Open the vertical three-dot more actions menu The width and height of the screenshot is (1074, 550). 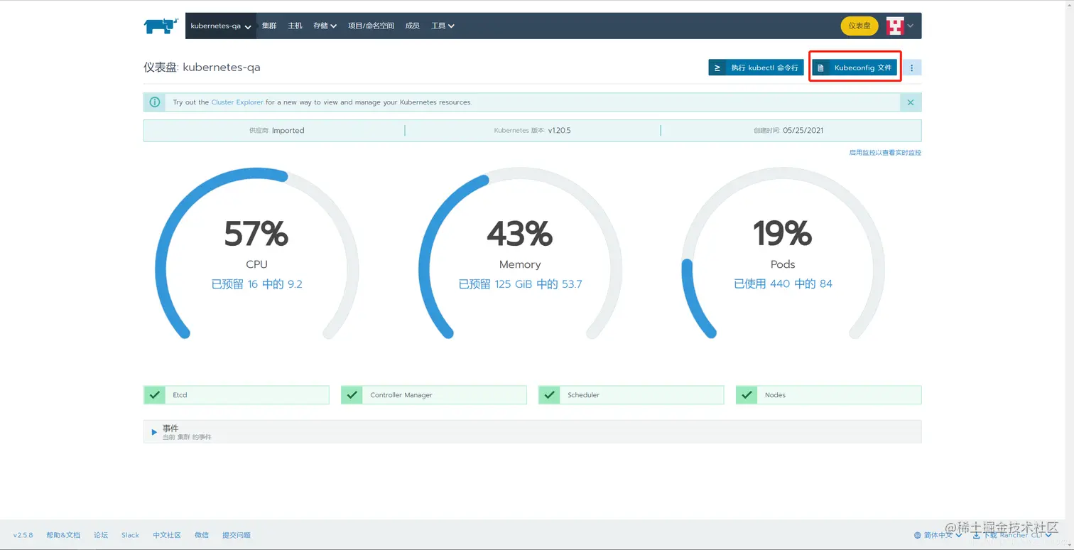pos(912,68)
